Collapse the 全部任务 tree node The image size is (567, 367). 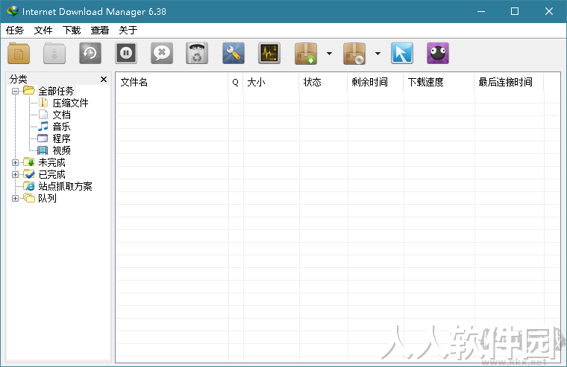point(15,91)
